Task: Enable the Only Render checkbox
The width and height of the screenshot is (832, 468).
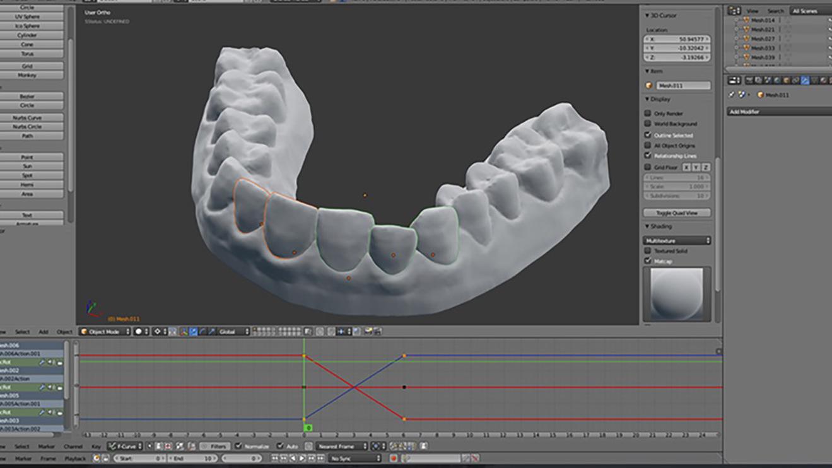Action: click(x=648, y=113)
